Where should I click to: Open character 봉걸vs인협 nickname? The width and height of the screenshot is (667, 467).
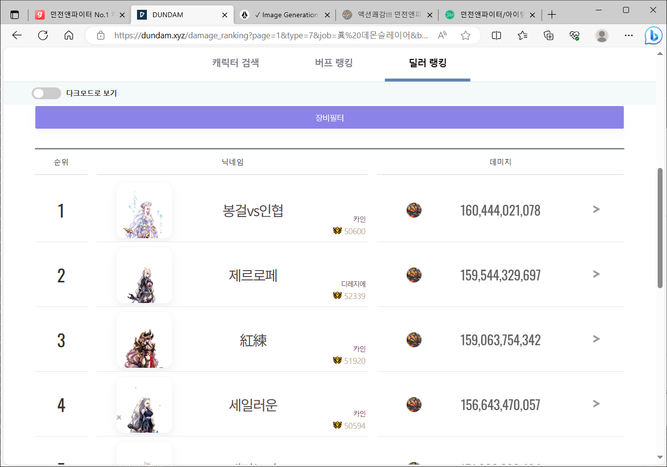click(253, 211)
